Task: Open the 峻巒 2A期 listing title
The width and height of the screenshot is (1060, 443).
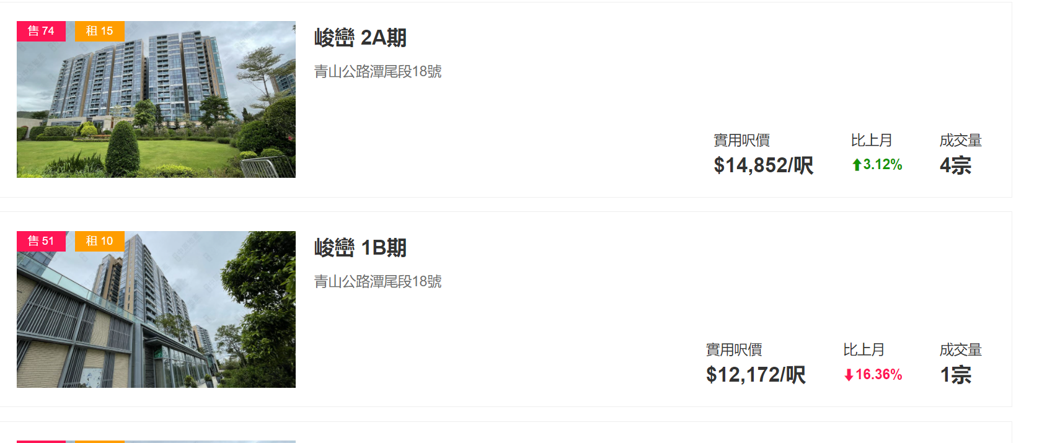Action: (360, 38)
